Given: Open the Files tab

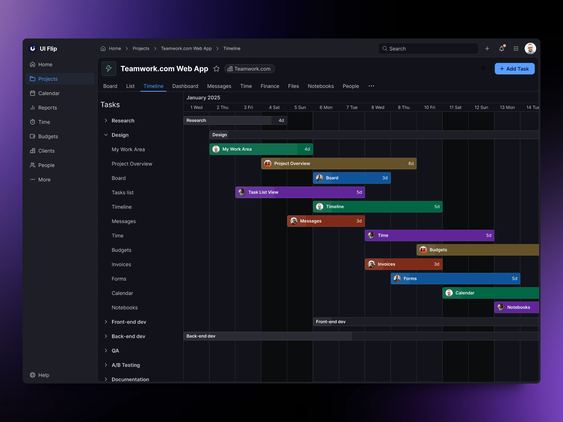Looking at the screenshot, I should pos(293,86).
